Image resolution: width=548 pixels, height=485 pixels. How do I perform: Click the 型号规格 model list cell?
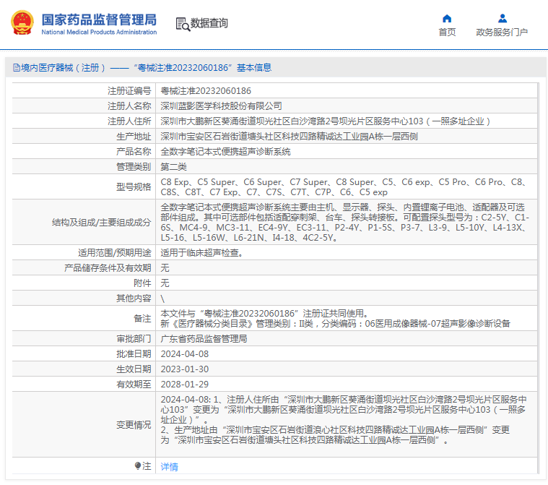point(346,187)
